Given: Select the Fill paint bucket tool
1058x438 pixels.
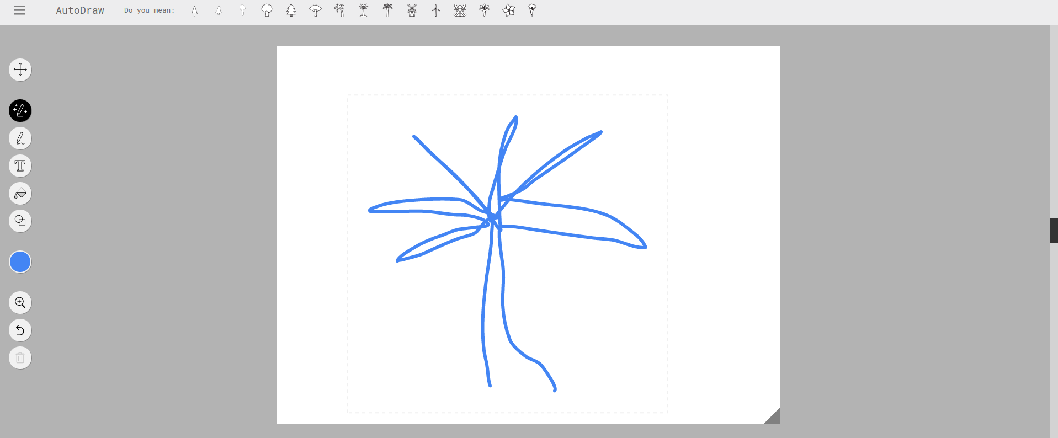Looking at the screenshot, I should point(20,194).
